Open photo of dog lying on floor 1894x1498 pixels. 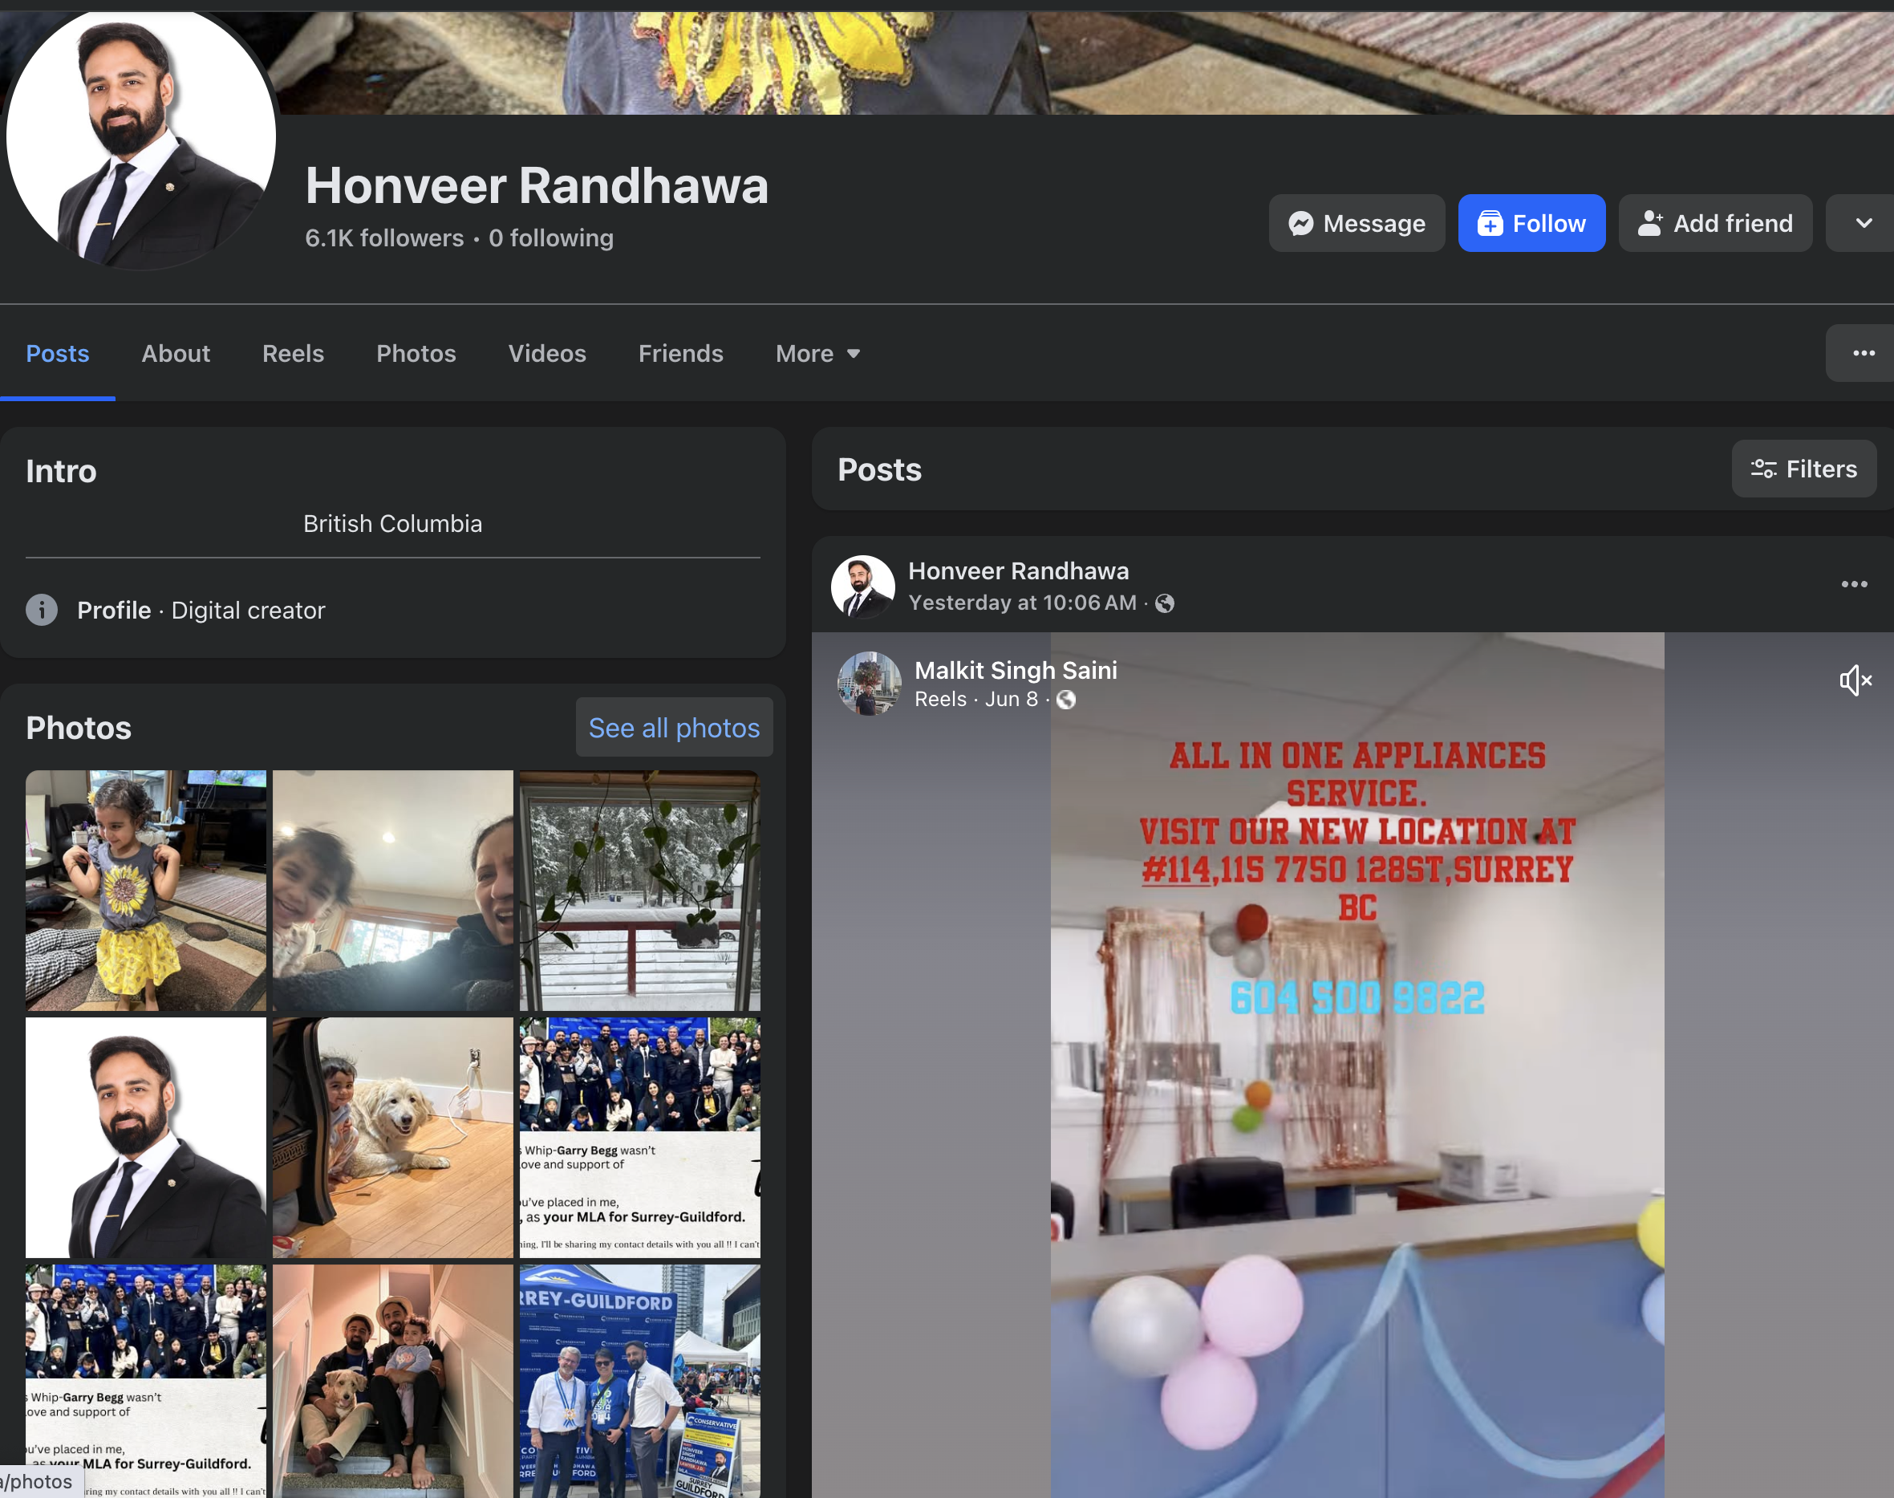coord(392,1137)
